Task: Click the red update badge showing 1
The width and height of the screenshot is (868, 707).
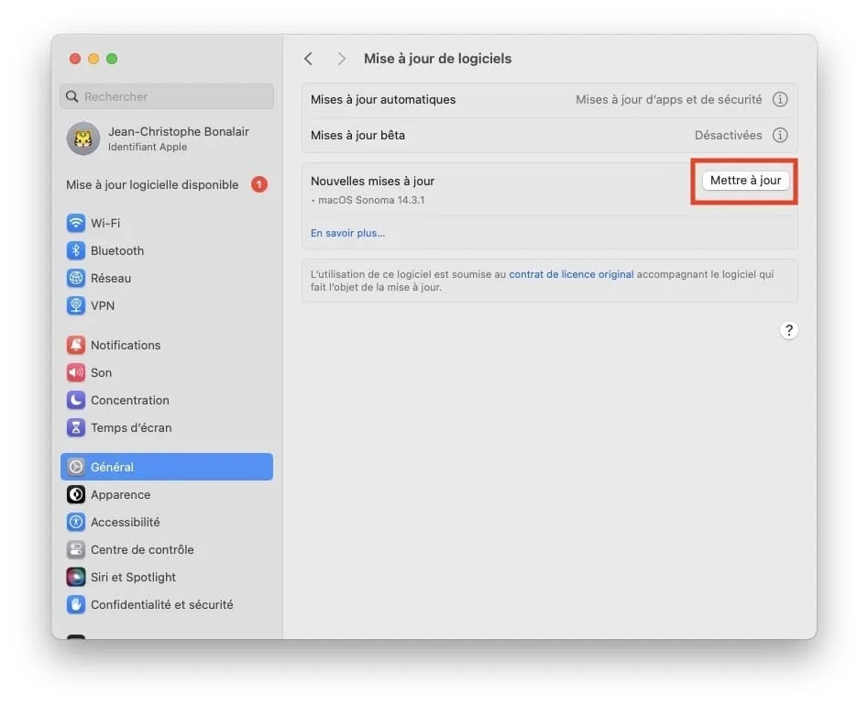Action: coord(259,184)
